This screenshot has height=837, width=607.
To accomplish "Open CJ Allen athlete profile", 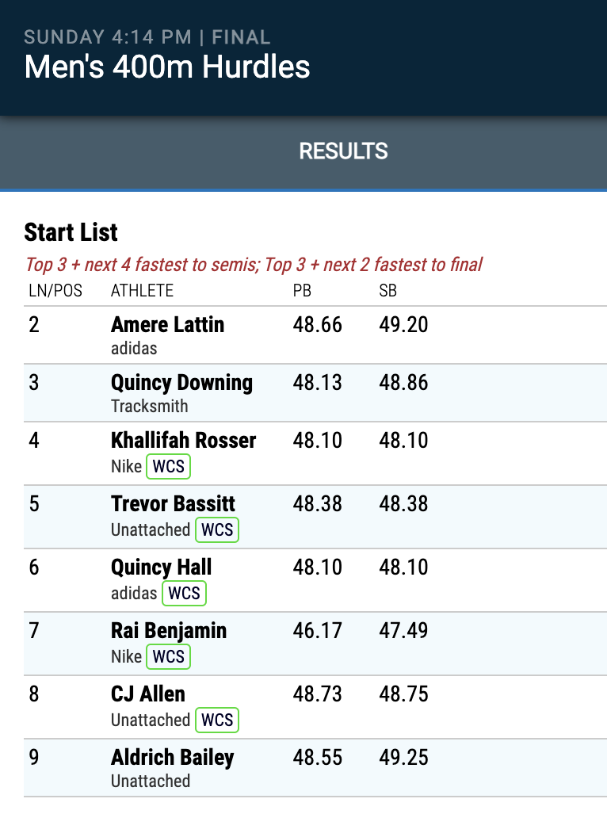I will click(x=148, y=694).
